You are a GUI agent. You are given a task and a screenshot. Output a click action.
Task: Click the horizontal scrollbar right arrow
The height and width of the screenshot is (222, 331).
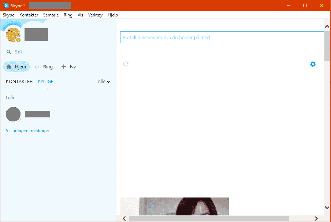pos(316,218)
